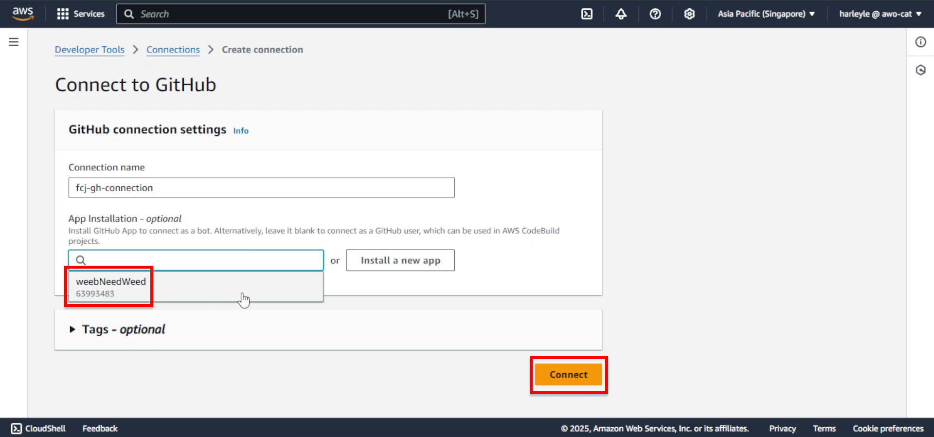The height and width of the screenshot is (437, 934).
Task: Go to Connections breadcrumb
Action: coord(173,50)
